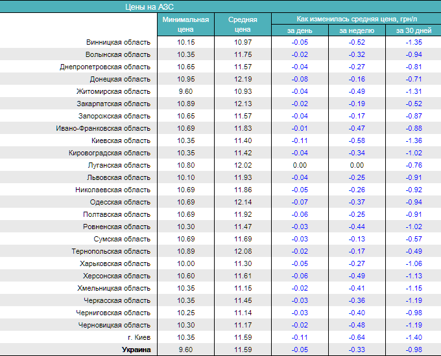Select Сумская область weekly change -0.13

[x=357, y=239]
